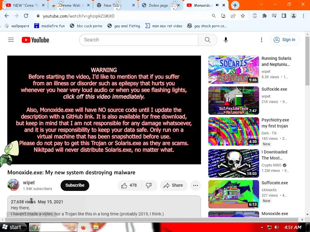Open the skull I Downloaded The Most thumbnail
This screenshot has width=310, height=232.
pyautogui.click(x=233, y=163)
